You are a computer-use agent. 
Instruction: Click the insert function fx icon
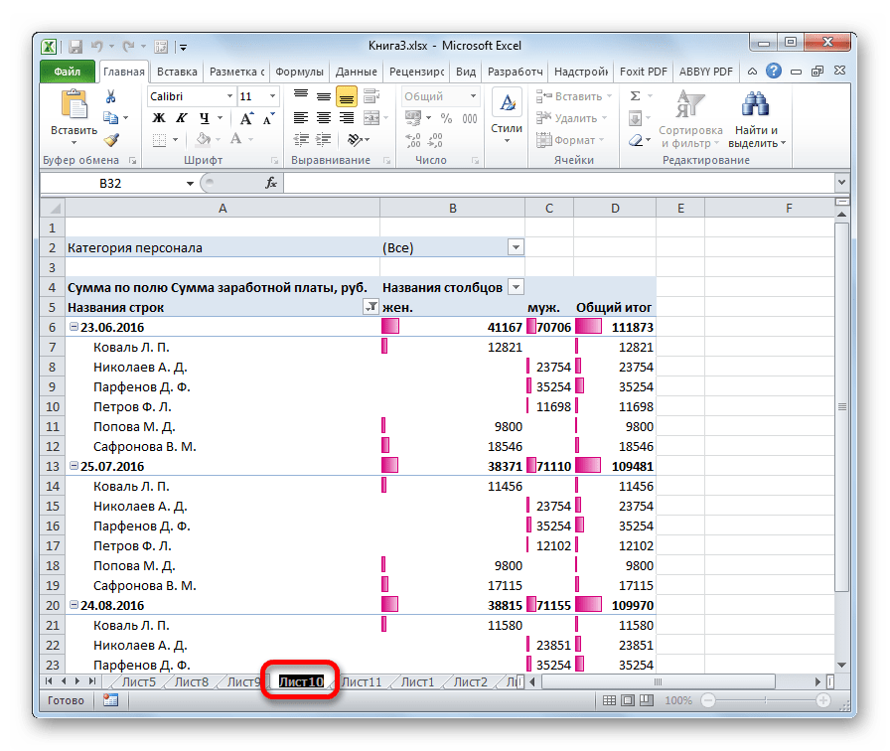click(270, 183)
